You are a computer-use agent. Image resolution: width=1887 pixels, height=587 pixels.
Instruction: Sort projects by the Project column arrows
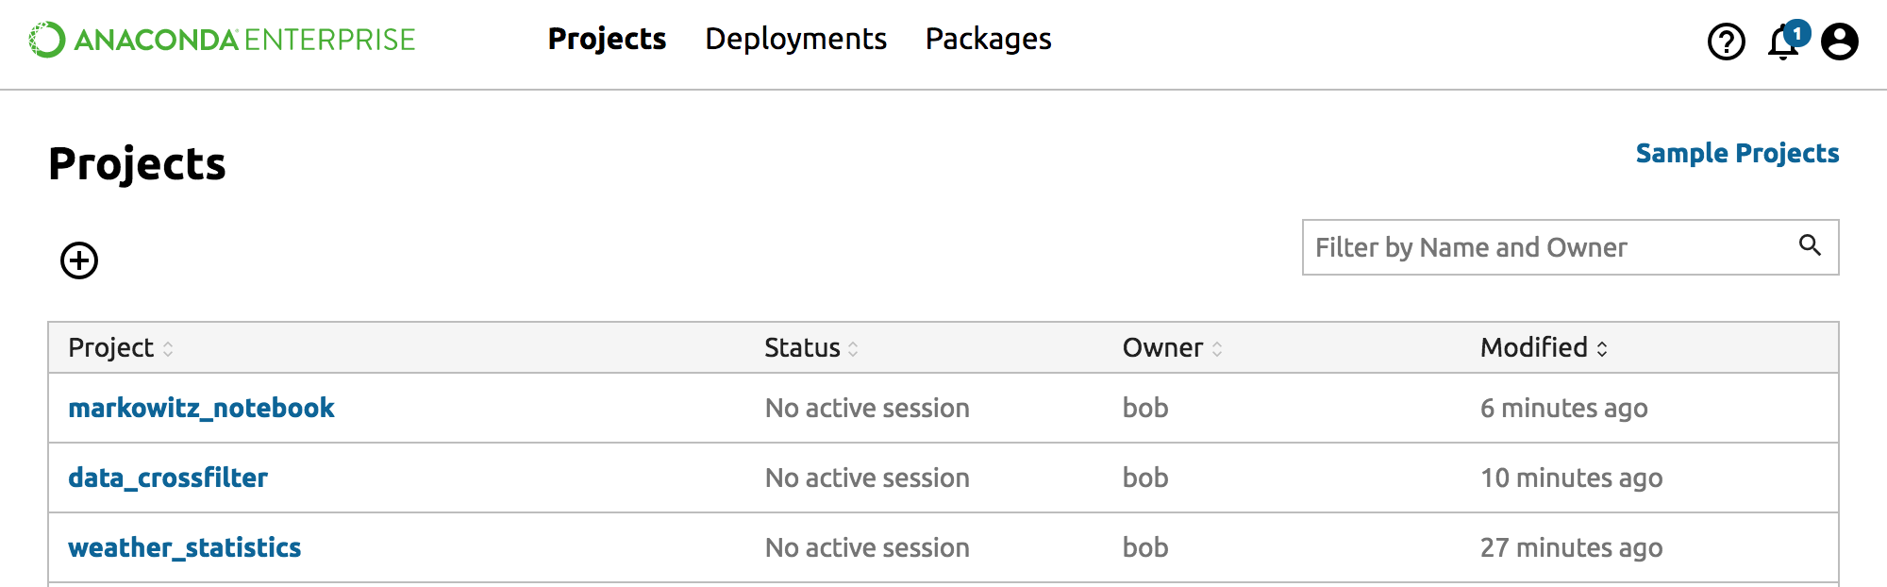[168, 349]
